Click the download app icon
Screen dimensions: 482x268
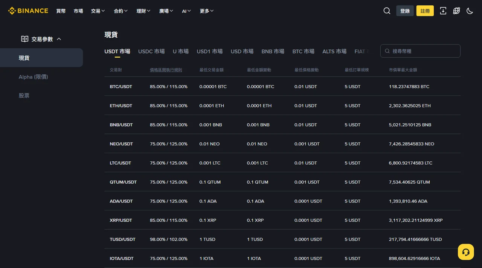tap(443, 11)
